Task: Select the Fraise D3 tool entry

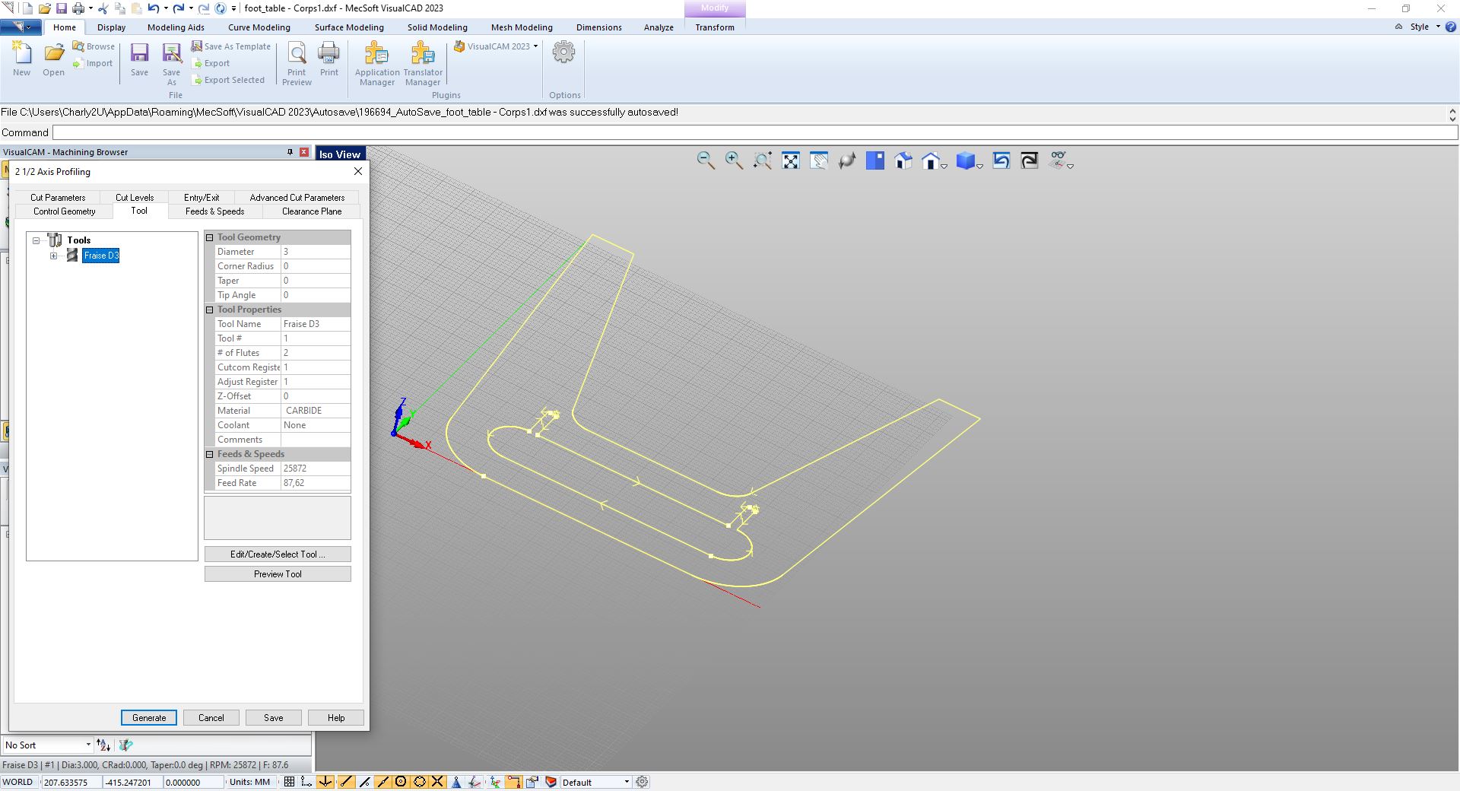Action: click(x=101, y=256)
